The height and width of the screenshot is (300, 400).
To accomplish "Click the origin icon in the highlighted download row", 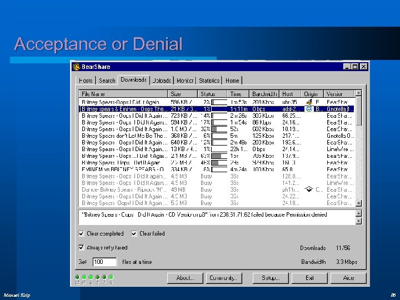I will [x=308, y=109].
